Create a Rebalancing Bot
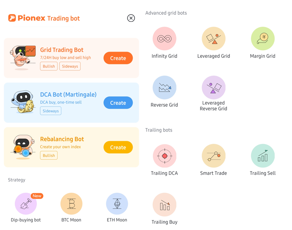This screenshot has height=230, width=292. [118, 147]
